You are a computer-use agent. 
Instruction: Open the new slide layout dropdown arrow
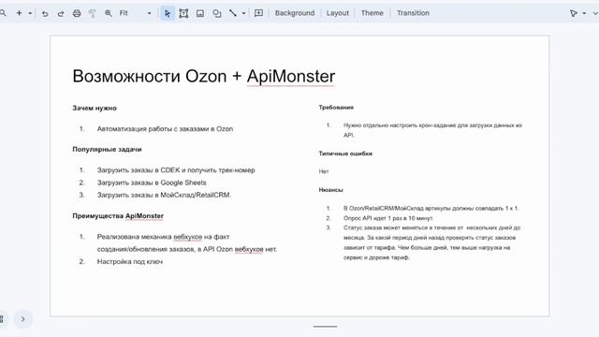coord(30,13)
